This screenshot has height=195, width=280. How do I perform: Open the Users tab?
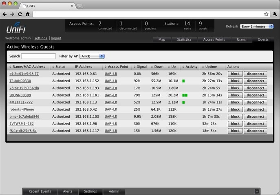tap(241, 39)
